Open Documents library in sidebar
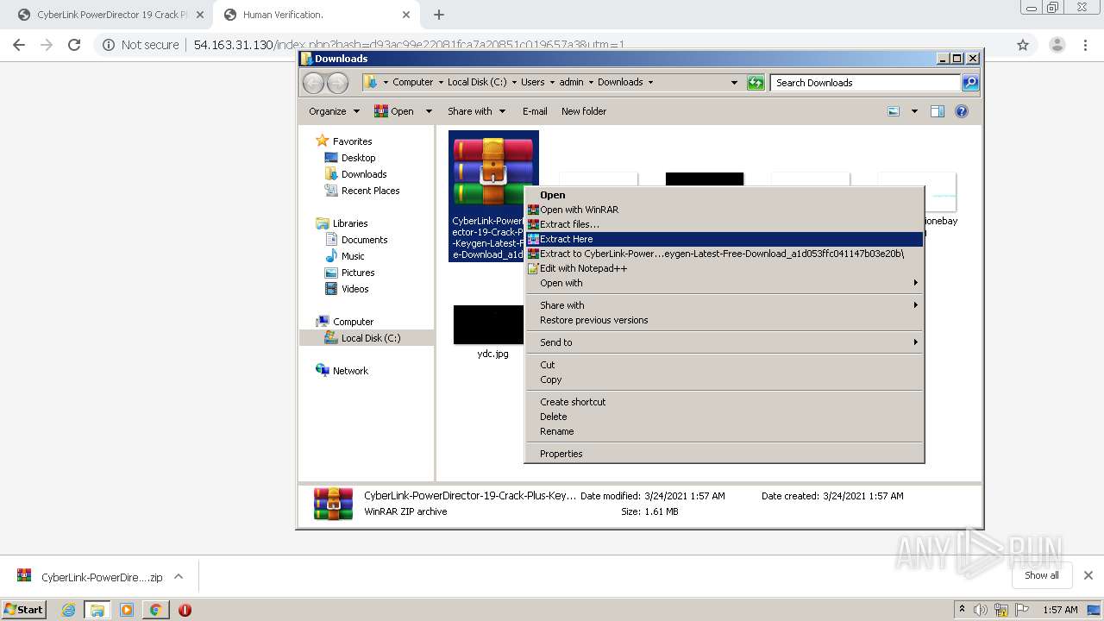This screenshot has width=1104, height=621. coord(356,240)
